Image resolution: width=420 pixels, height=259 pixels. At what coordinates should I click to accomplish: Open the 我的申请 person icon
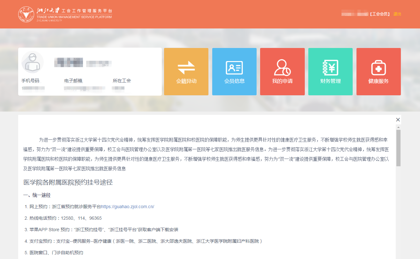tap(282, 67)
